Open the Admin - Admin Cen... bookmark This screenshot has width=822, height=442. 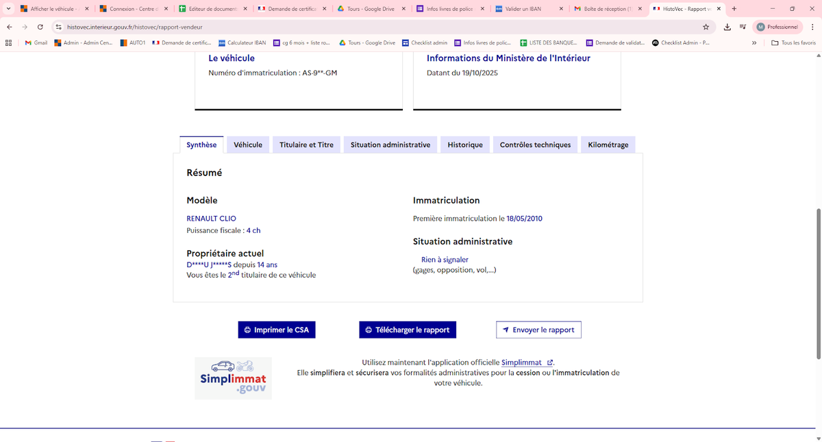point(82,42)
